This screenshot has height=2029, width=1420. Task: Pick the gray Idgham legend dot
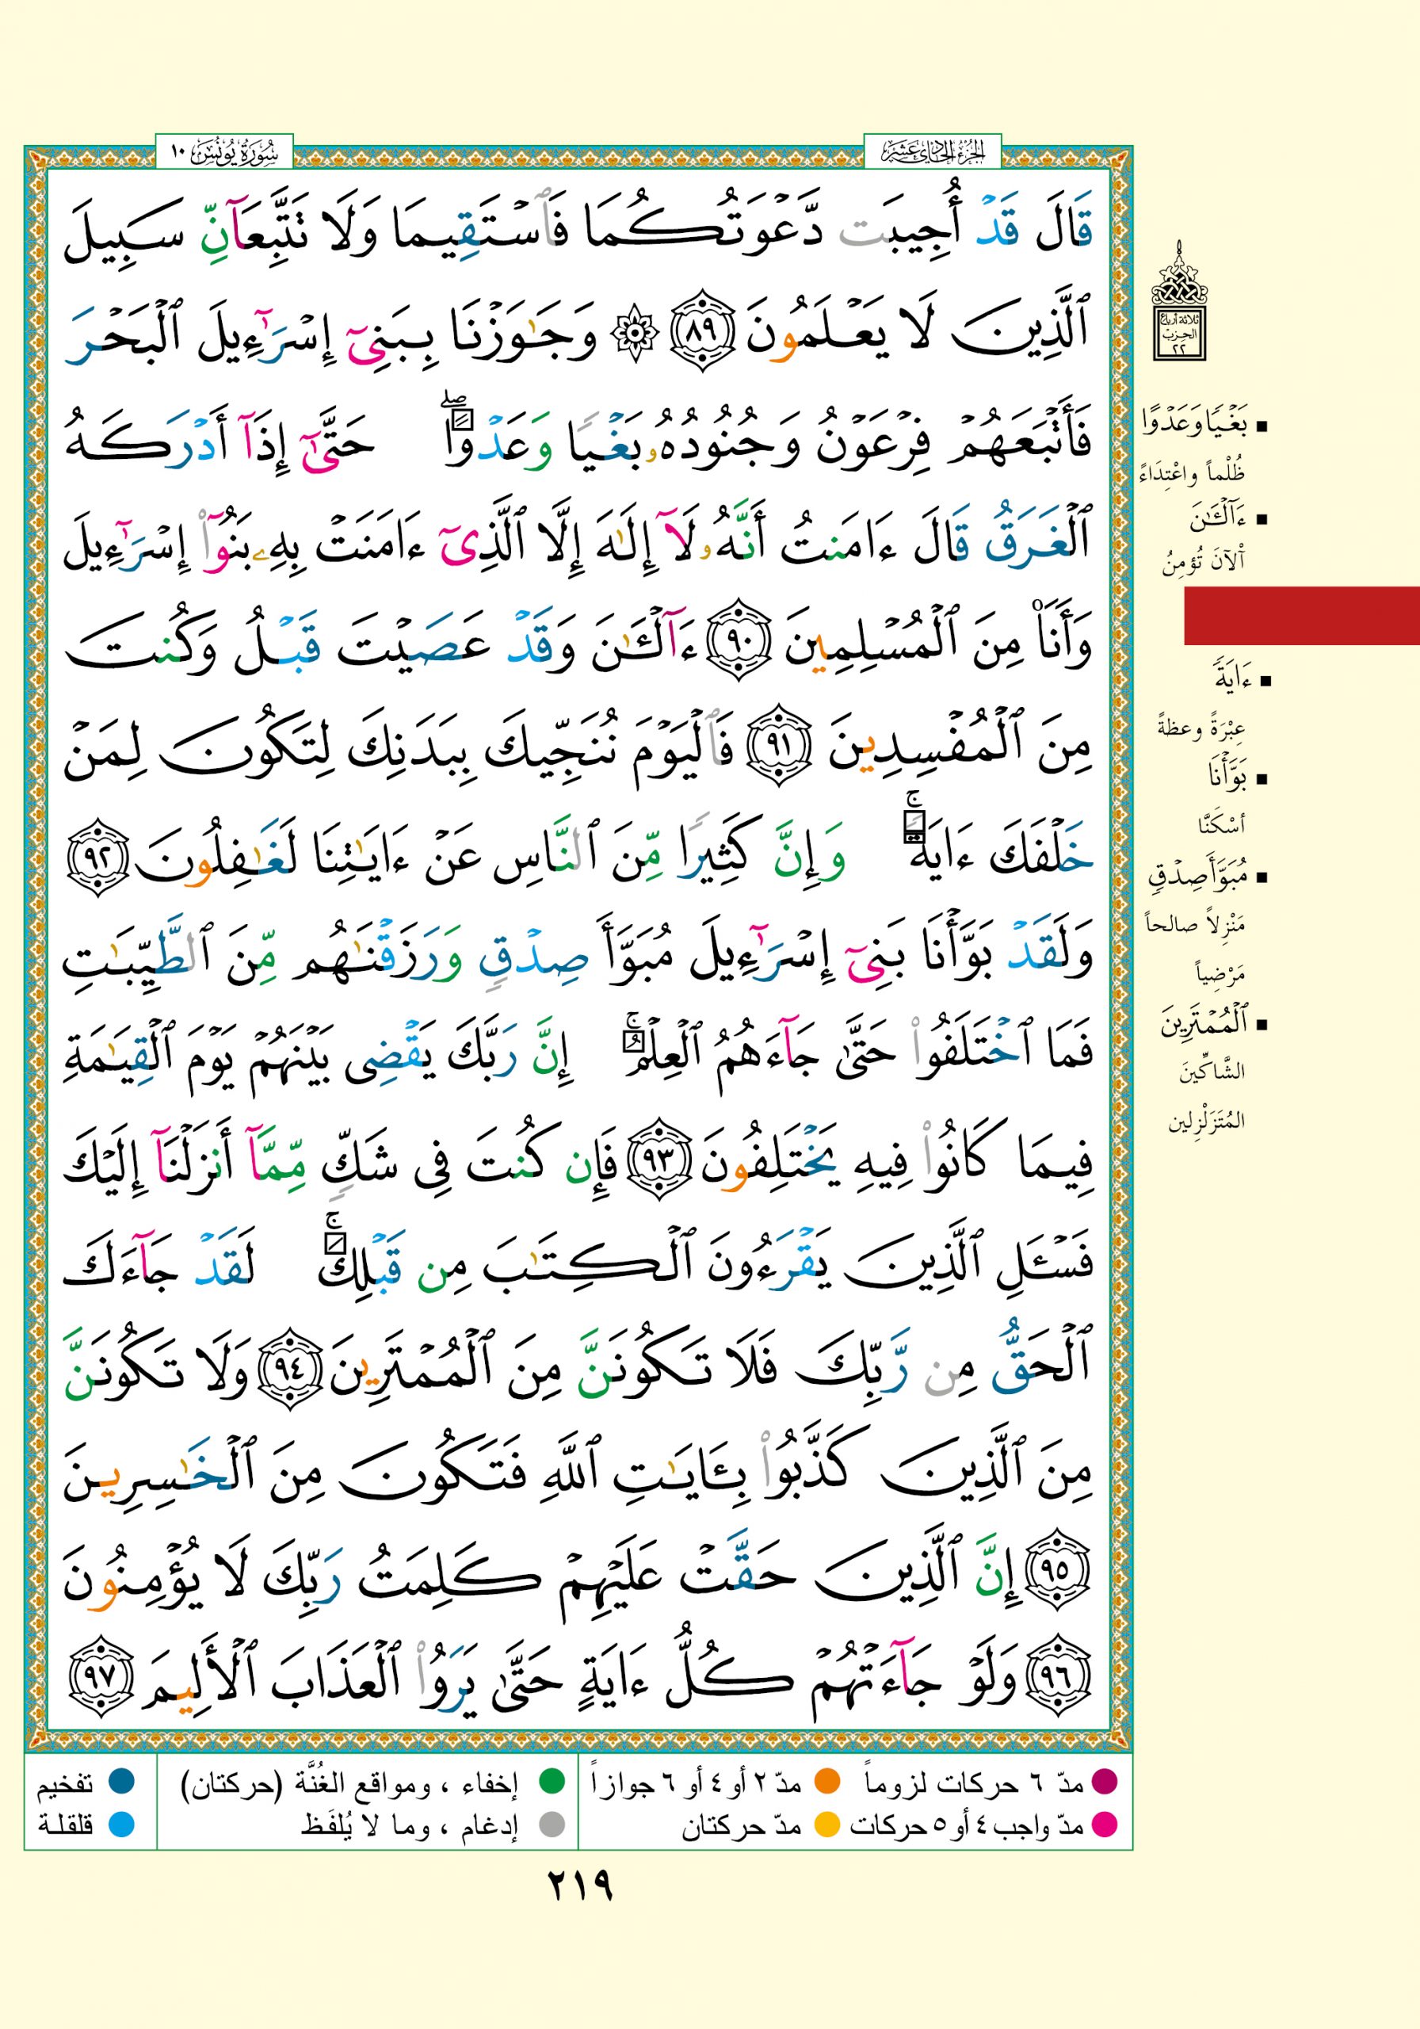[x=552, y=1825]
